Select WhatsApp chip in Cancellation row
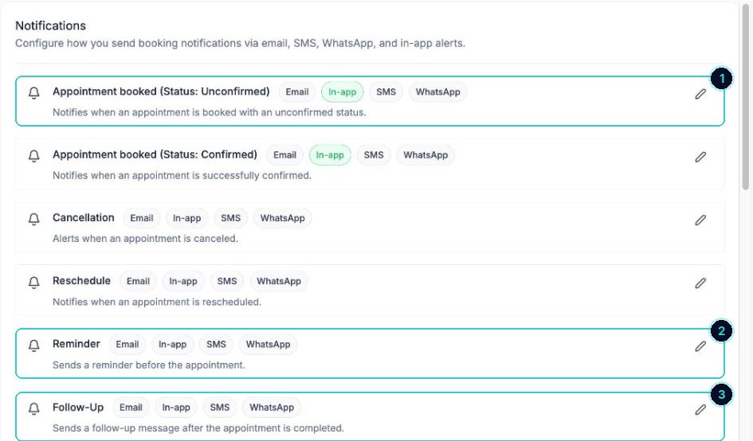This screenshot has width=753, height=441. click(282, 218)
